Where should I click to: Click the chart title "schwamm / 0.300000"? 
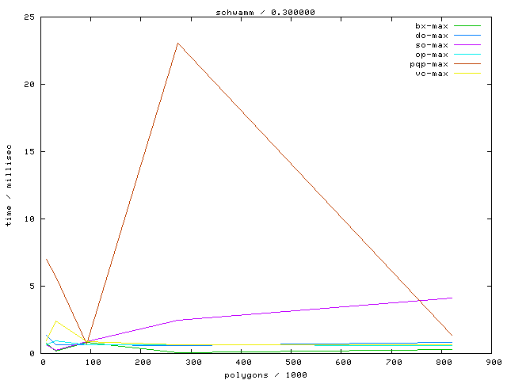(x=261, y=13)
